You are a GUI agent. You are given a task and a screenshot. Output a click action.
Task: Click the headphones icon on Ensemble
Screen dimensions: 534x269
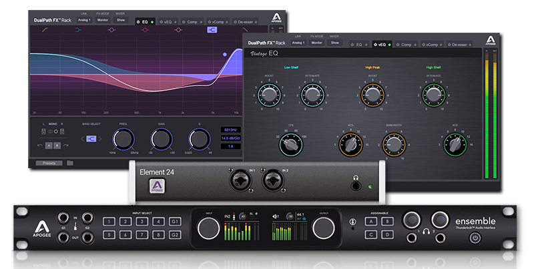click(426, 232)
